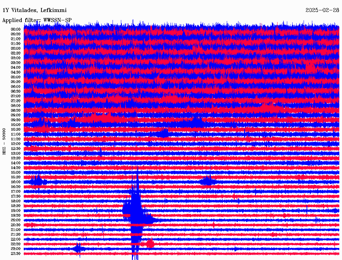342x260 pixels.
Task: Click the date label 2025-02-28
Action: coord(322,10)
